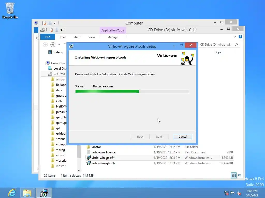Click the disabled Next button
This screenshot has height=198, width=265.
(159, 137)
